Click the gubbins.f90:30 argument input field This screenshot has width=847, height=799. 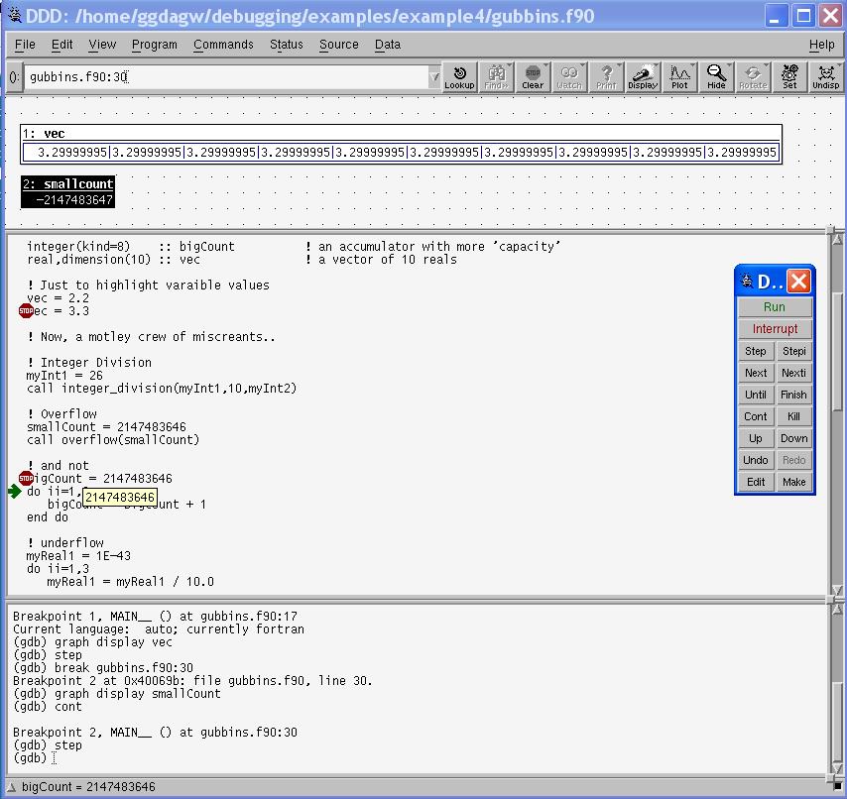(x=226, y=77)
